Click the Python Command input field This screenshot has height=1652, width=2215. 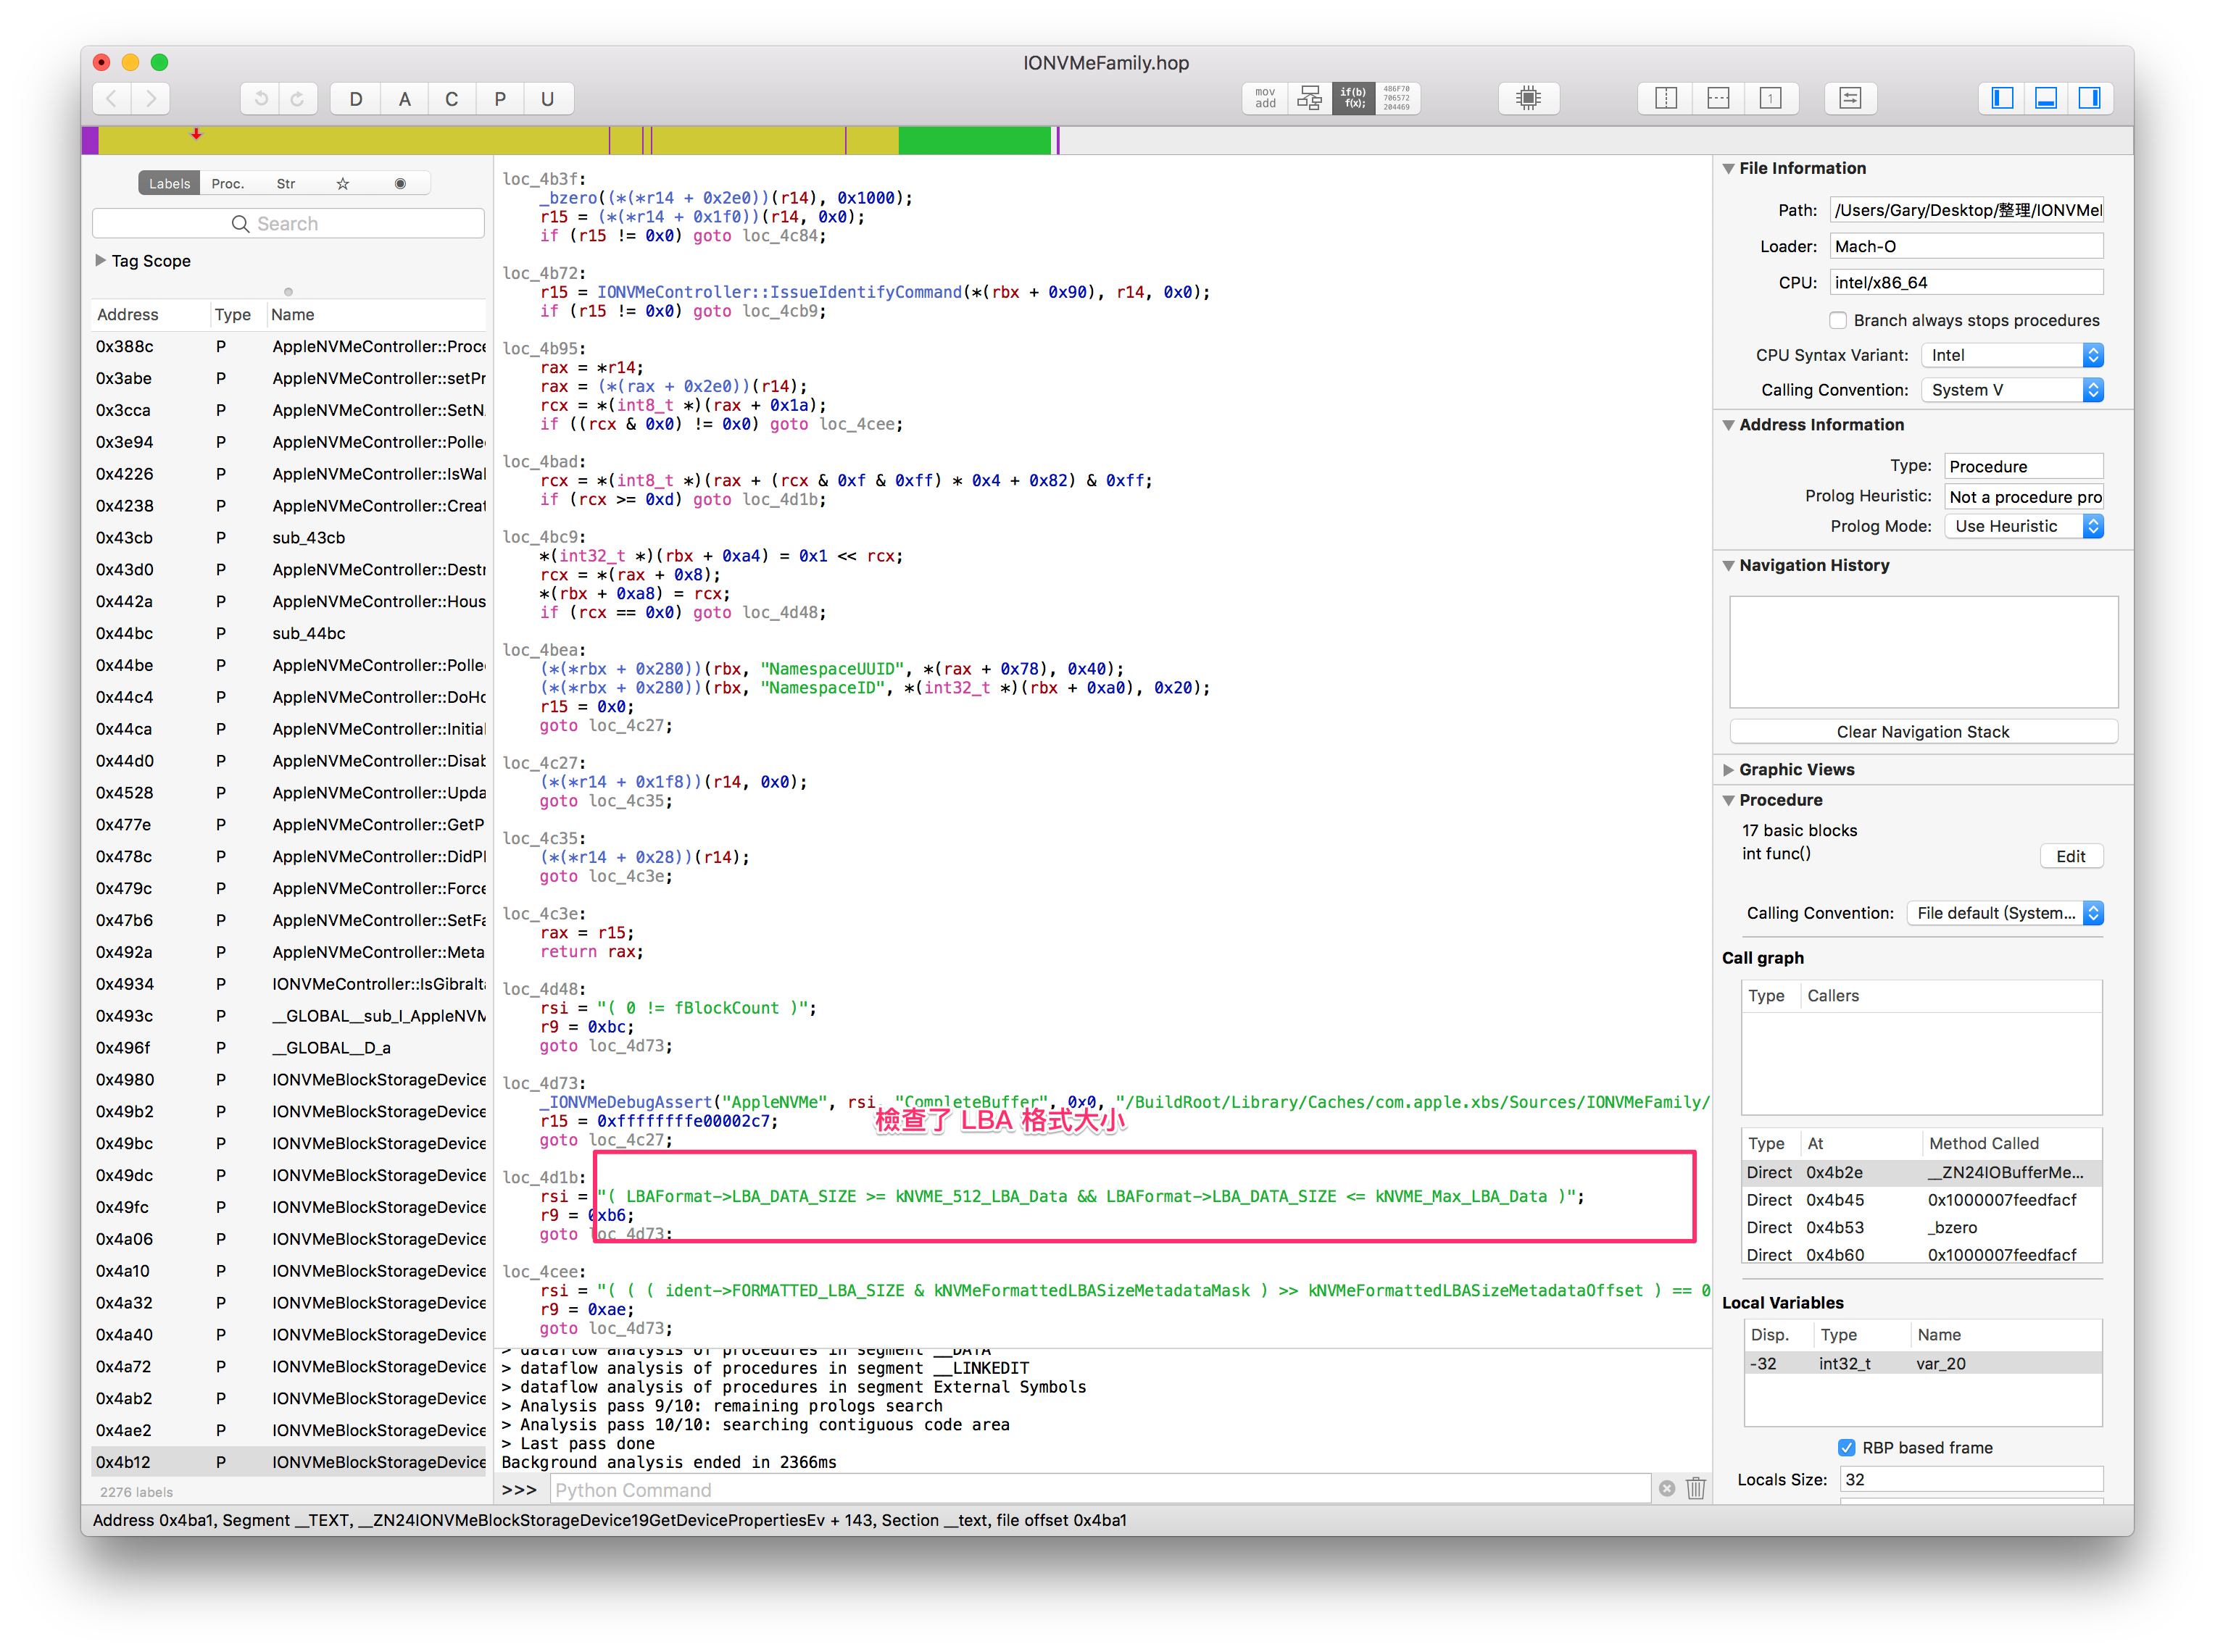pos(1100,1489)
